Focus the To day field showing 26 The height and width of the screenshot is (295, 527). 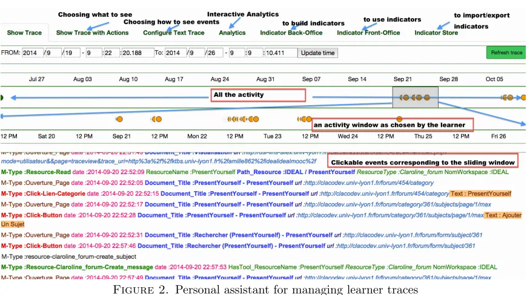coord(215,53)
